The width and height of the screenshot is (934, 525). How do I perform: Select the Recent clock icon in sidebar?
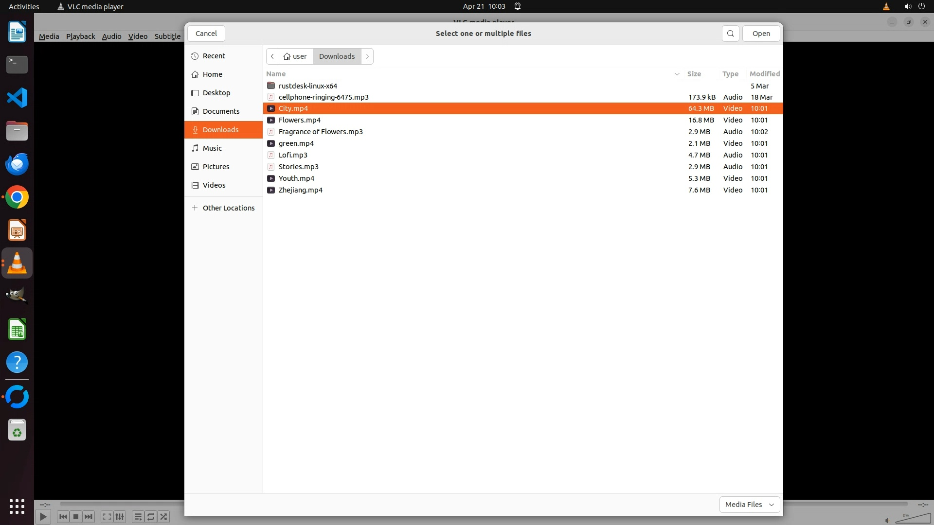pos(195,56)
